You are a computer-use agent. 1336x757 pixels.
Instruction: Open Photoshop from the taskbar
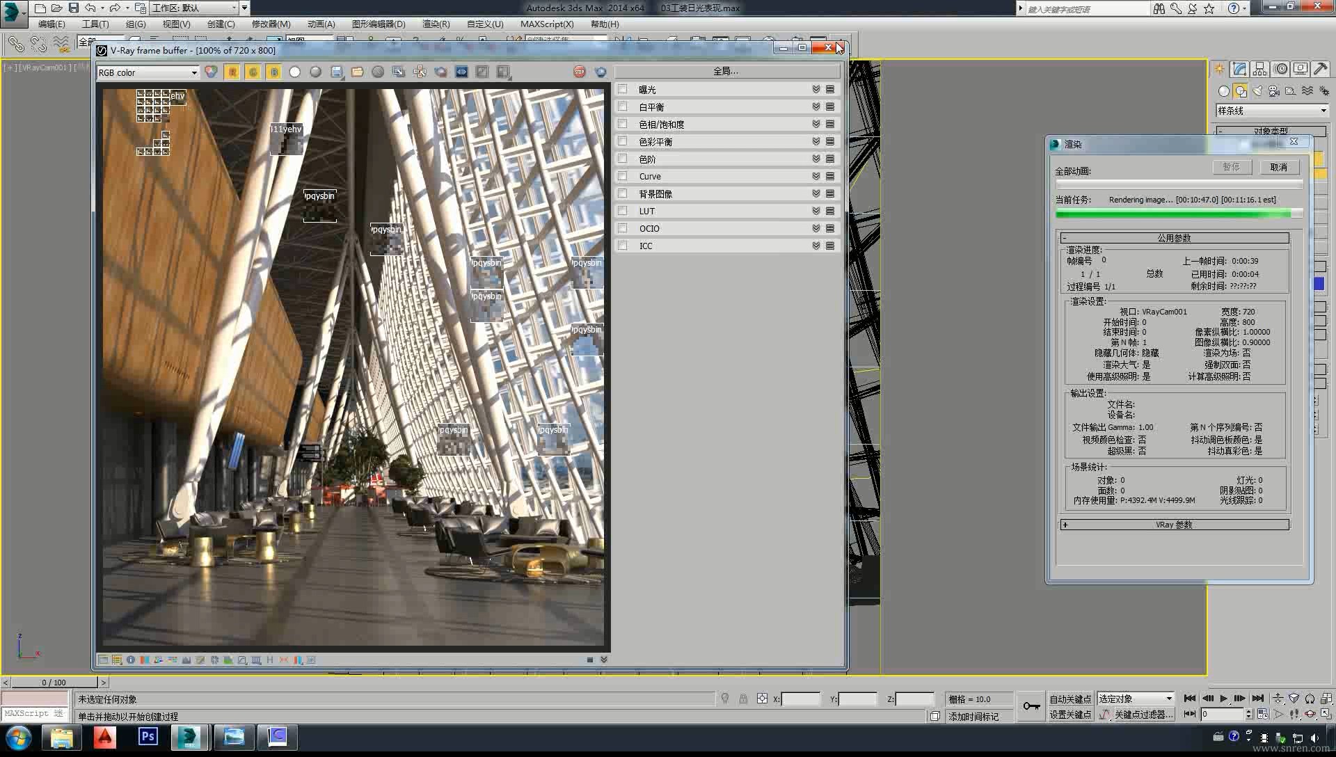(148, 737)
